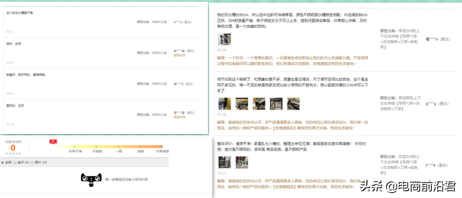Click the red 0 score marker
Viewport: 462px width, 198px height.
[x=53, y=142]
